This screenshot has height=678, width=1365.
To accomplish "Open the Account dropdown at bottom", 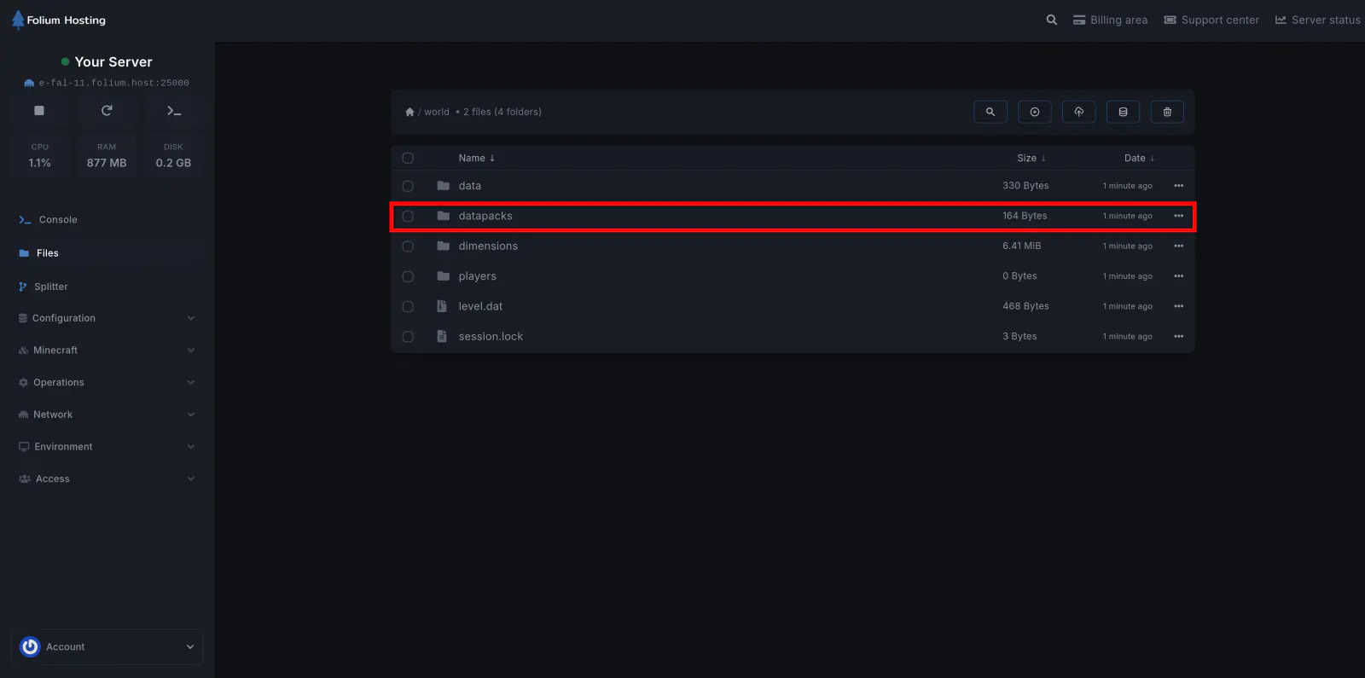I will tap(107, 646).
